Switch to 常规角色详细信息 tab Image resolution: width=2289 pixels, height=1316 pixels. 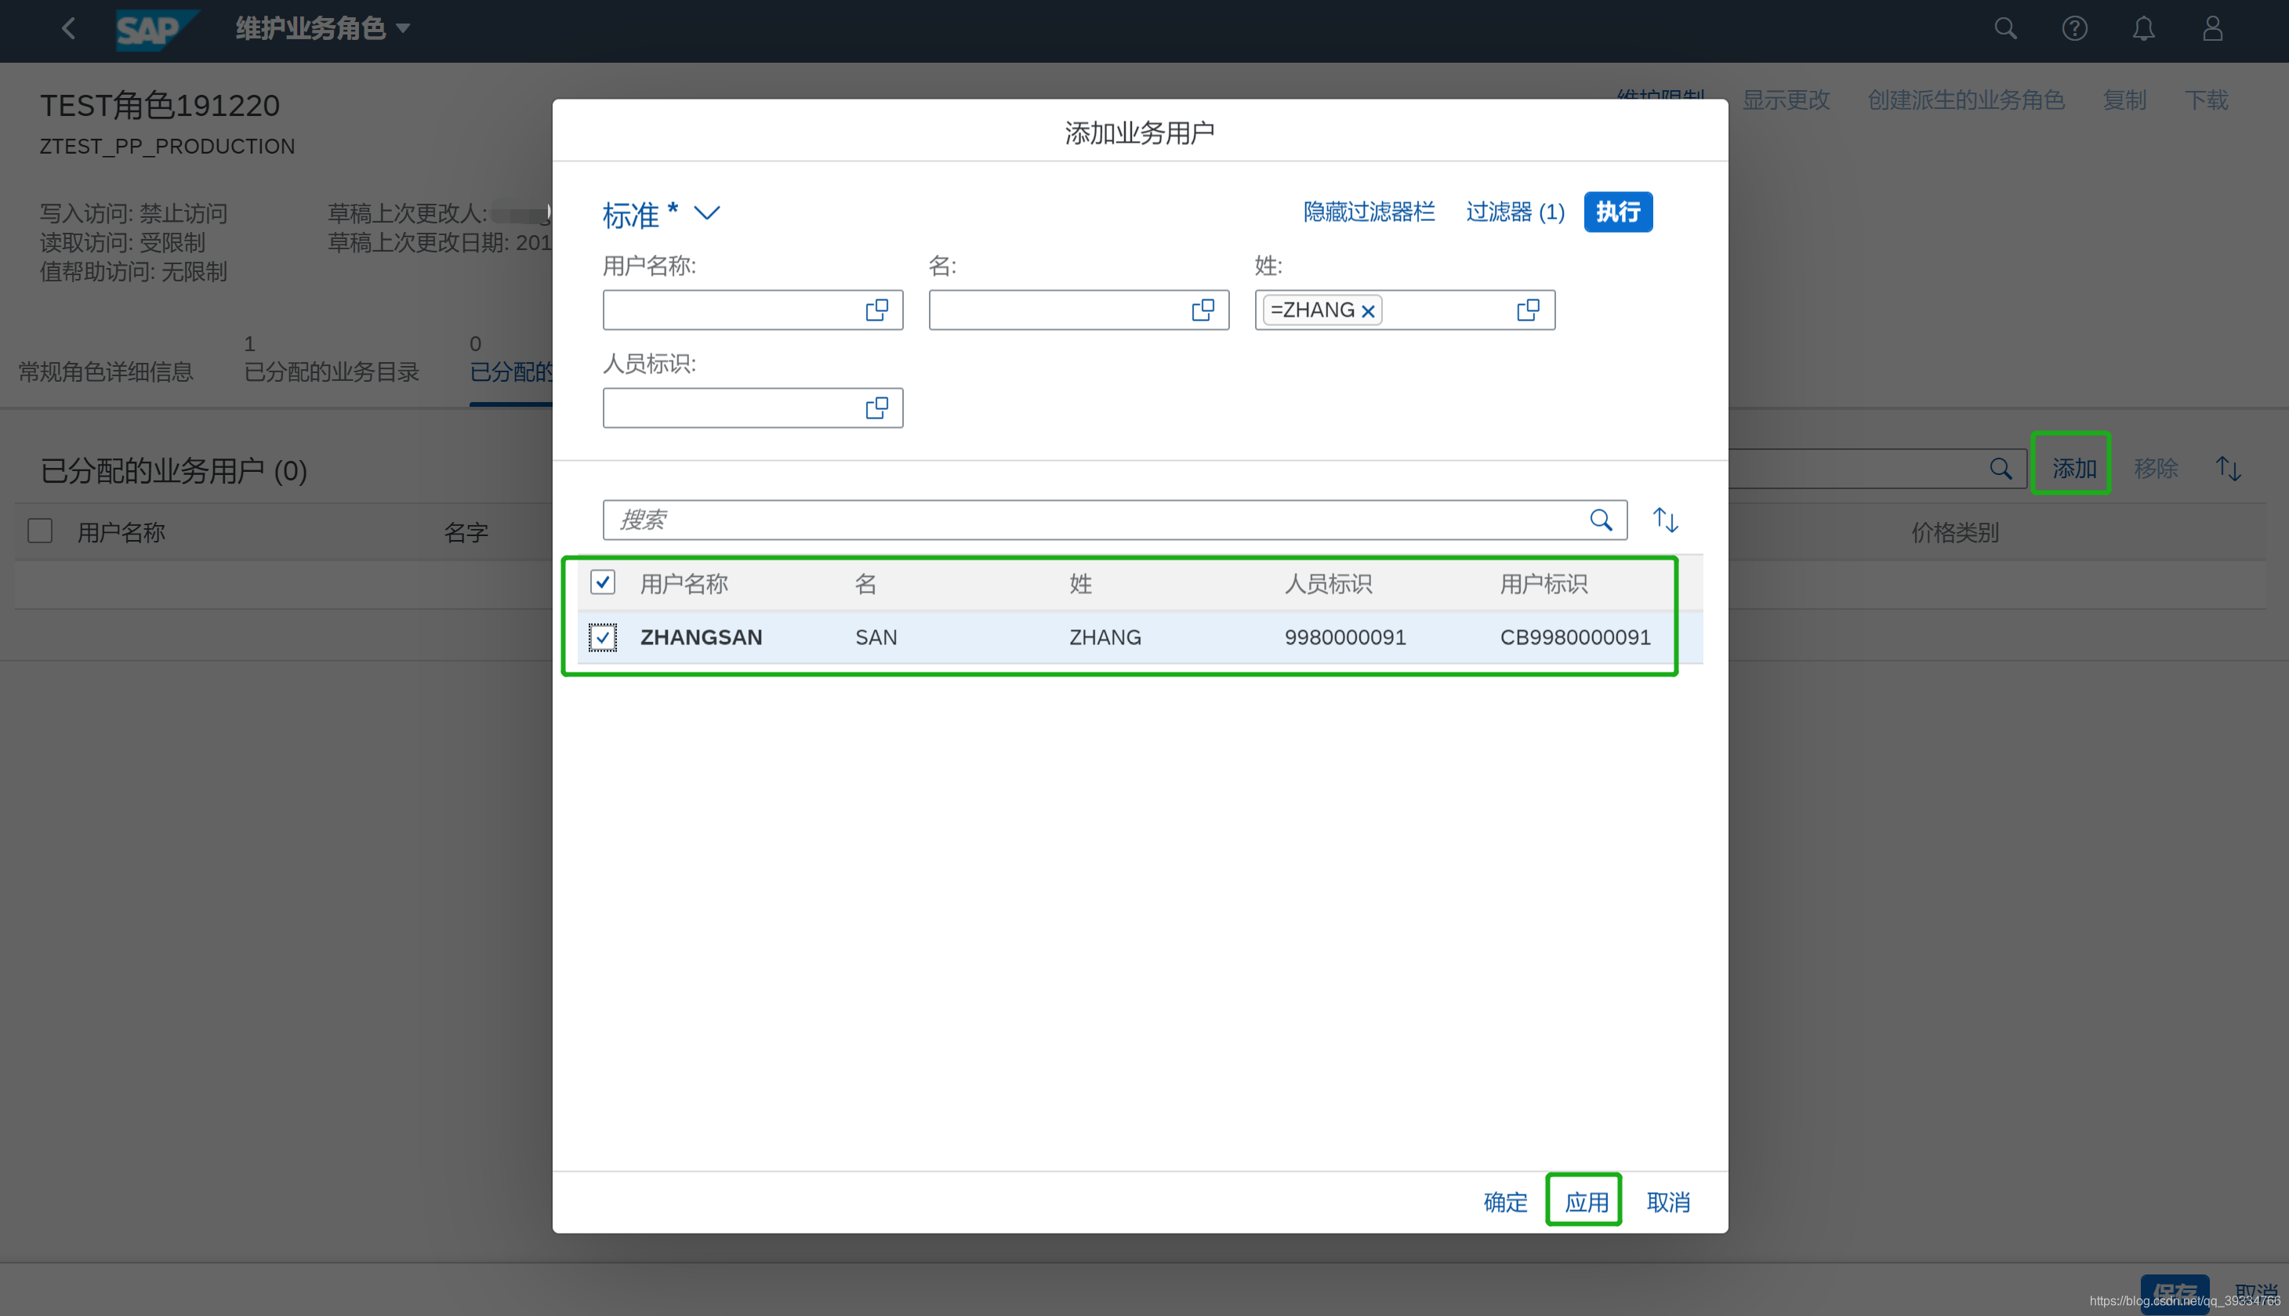pos(106,372)
